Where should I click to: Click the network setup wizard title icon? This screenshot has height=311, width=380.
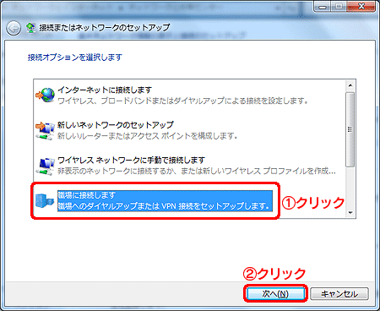point(30,28)
